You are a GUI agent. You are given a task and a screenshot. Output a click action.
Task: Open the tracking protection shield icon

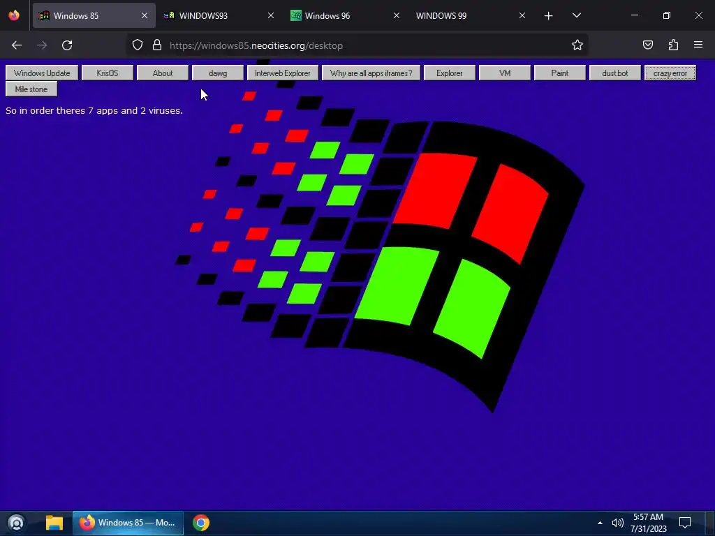[x=138, y=45]
